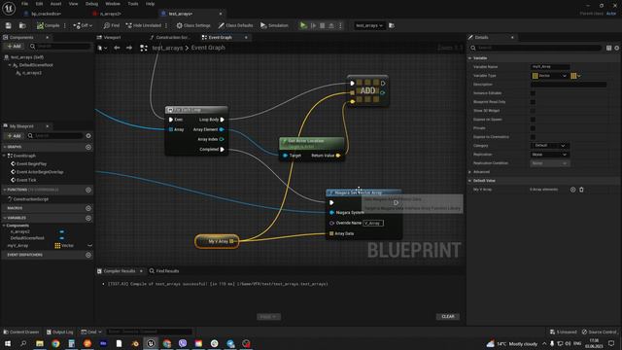
Task: Click the plus icon on Macros section
Action: [88, 208]
